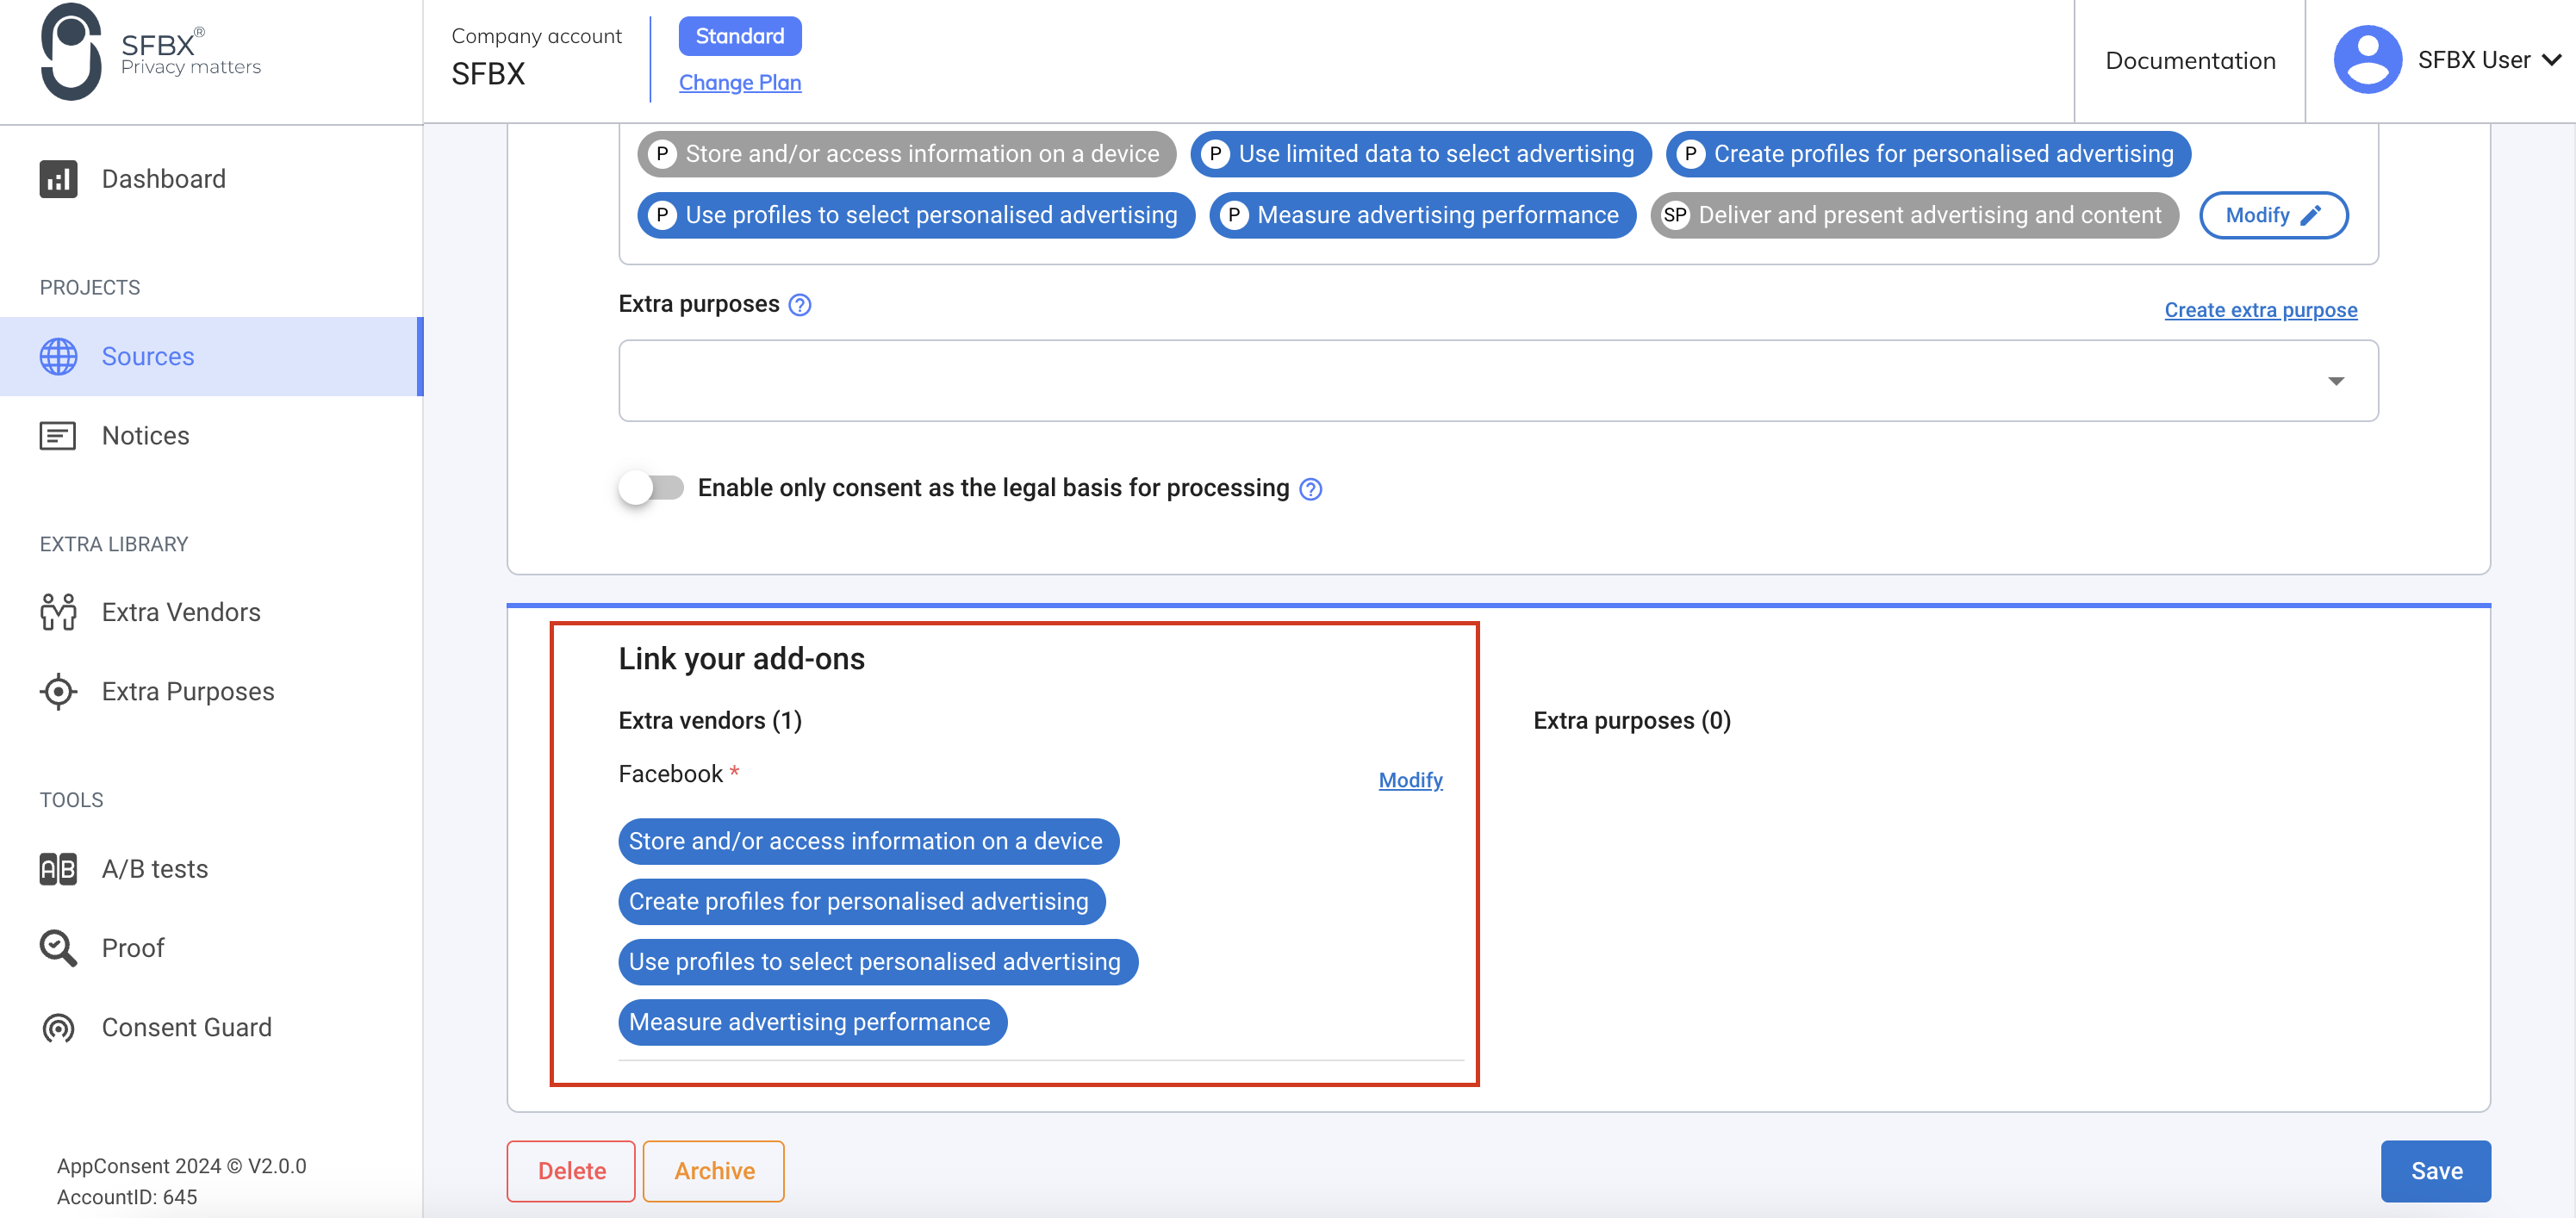
Task: Click Create extra purpose
Action: 2261,310
